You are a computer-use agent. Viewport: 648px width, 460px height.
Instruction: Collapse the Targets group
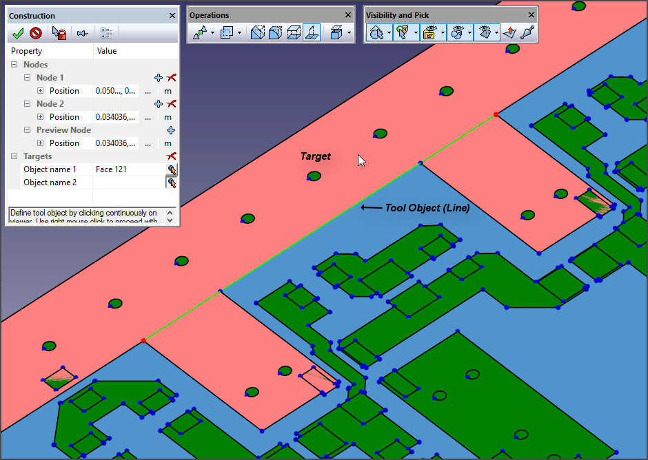click(x=14, y=156)
